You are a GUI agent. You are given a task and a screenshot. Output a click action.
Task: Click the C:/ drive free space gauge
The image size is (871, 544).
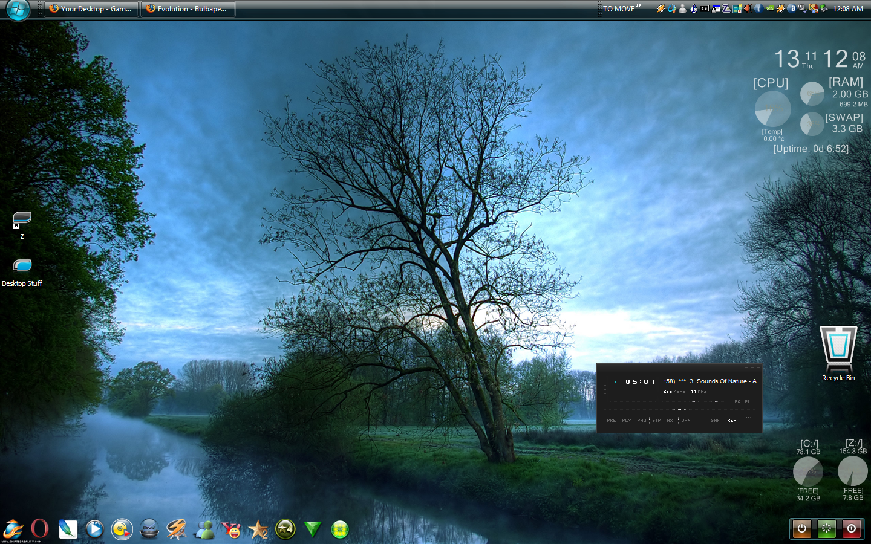pos(808,471)
